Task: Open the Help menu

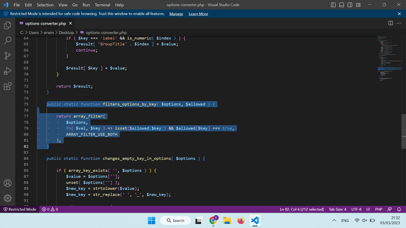Action: (119, 5)
